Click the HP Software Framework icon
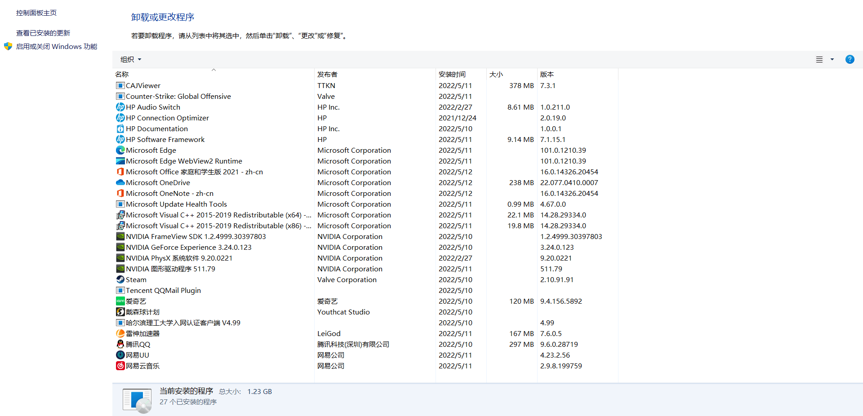This screenshot has width=863, height=416. (120, 139)
